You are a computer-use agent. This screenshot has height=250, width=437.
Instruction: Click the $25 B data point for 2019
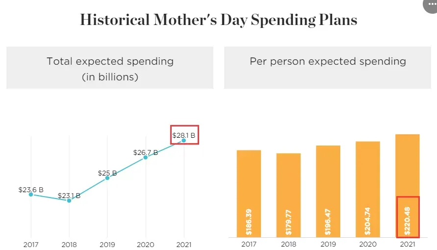click(107, 177)
